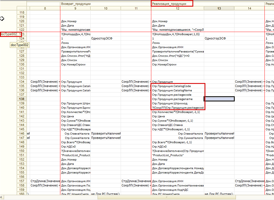The image size is (274, 200).
Task: Click "ПроверитьНаличиеРеквизита("Сумма" cell in column 12
Action: point(178,51)
